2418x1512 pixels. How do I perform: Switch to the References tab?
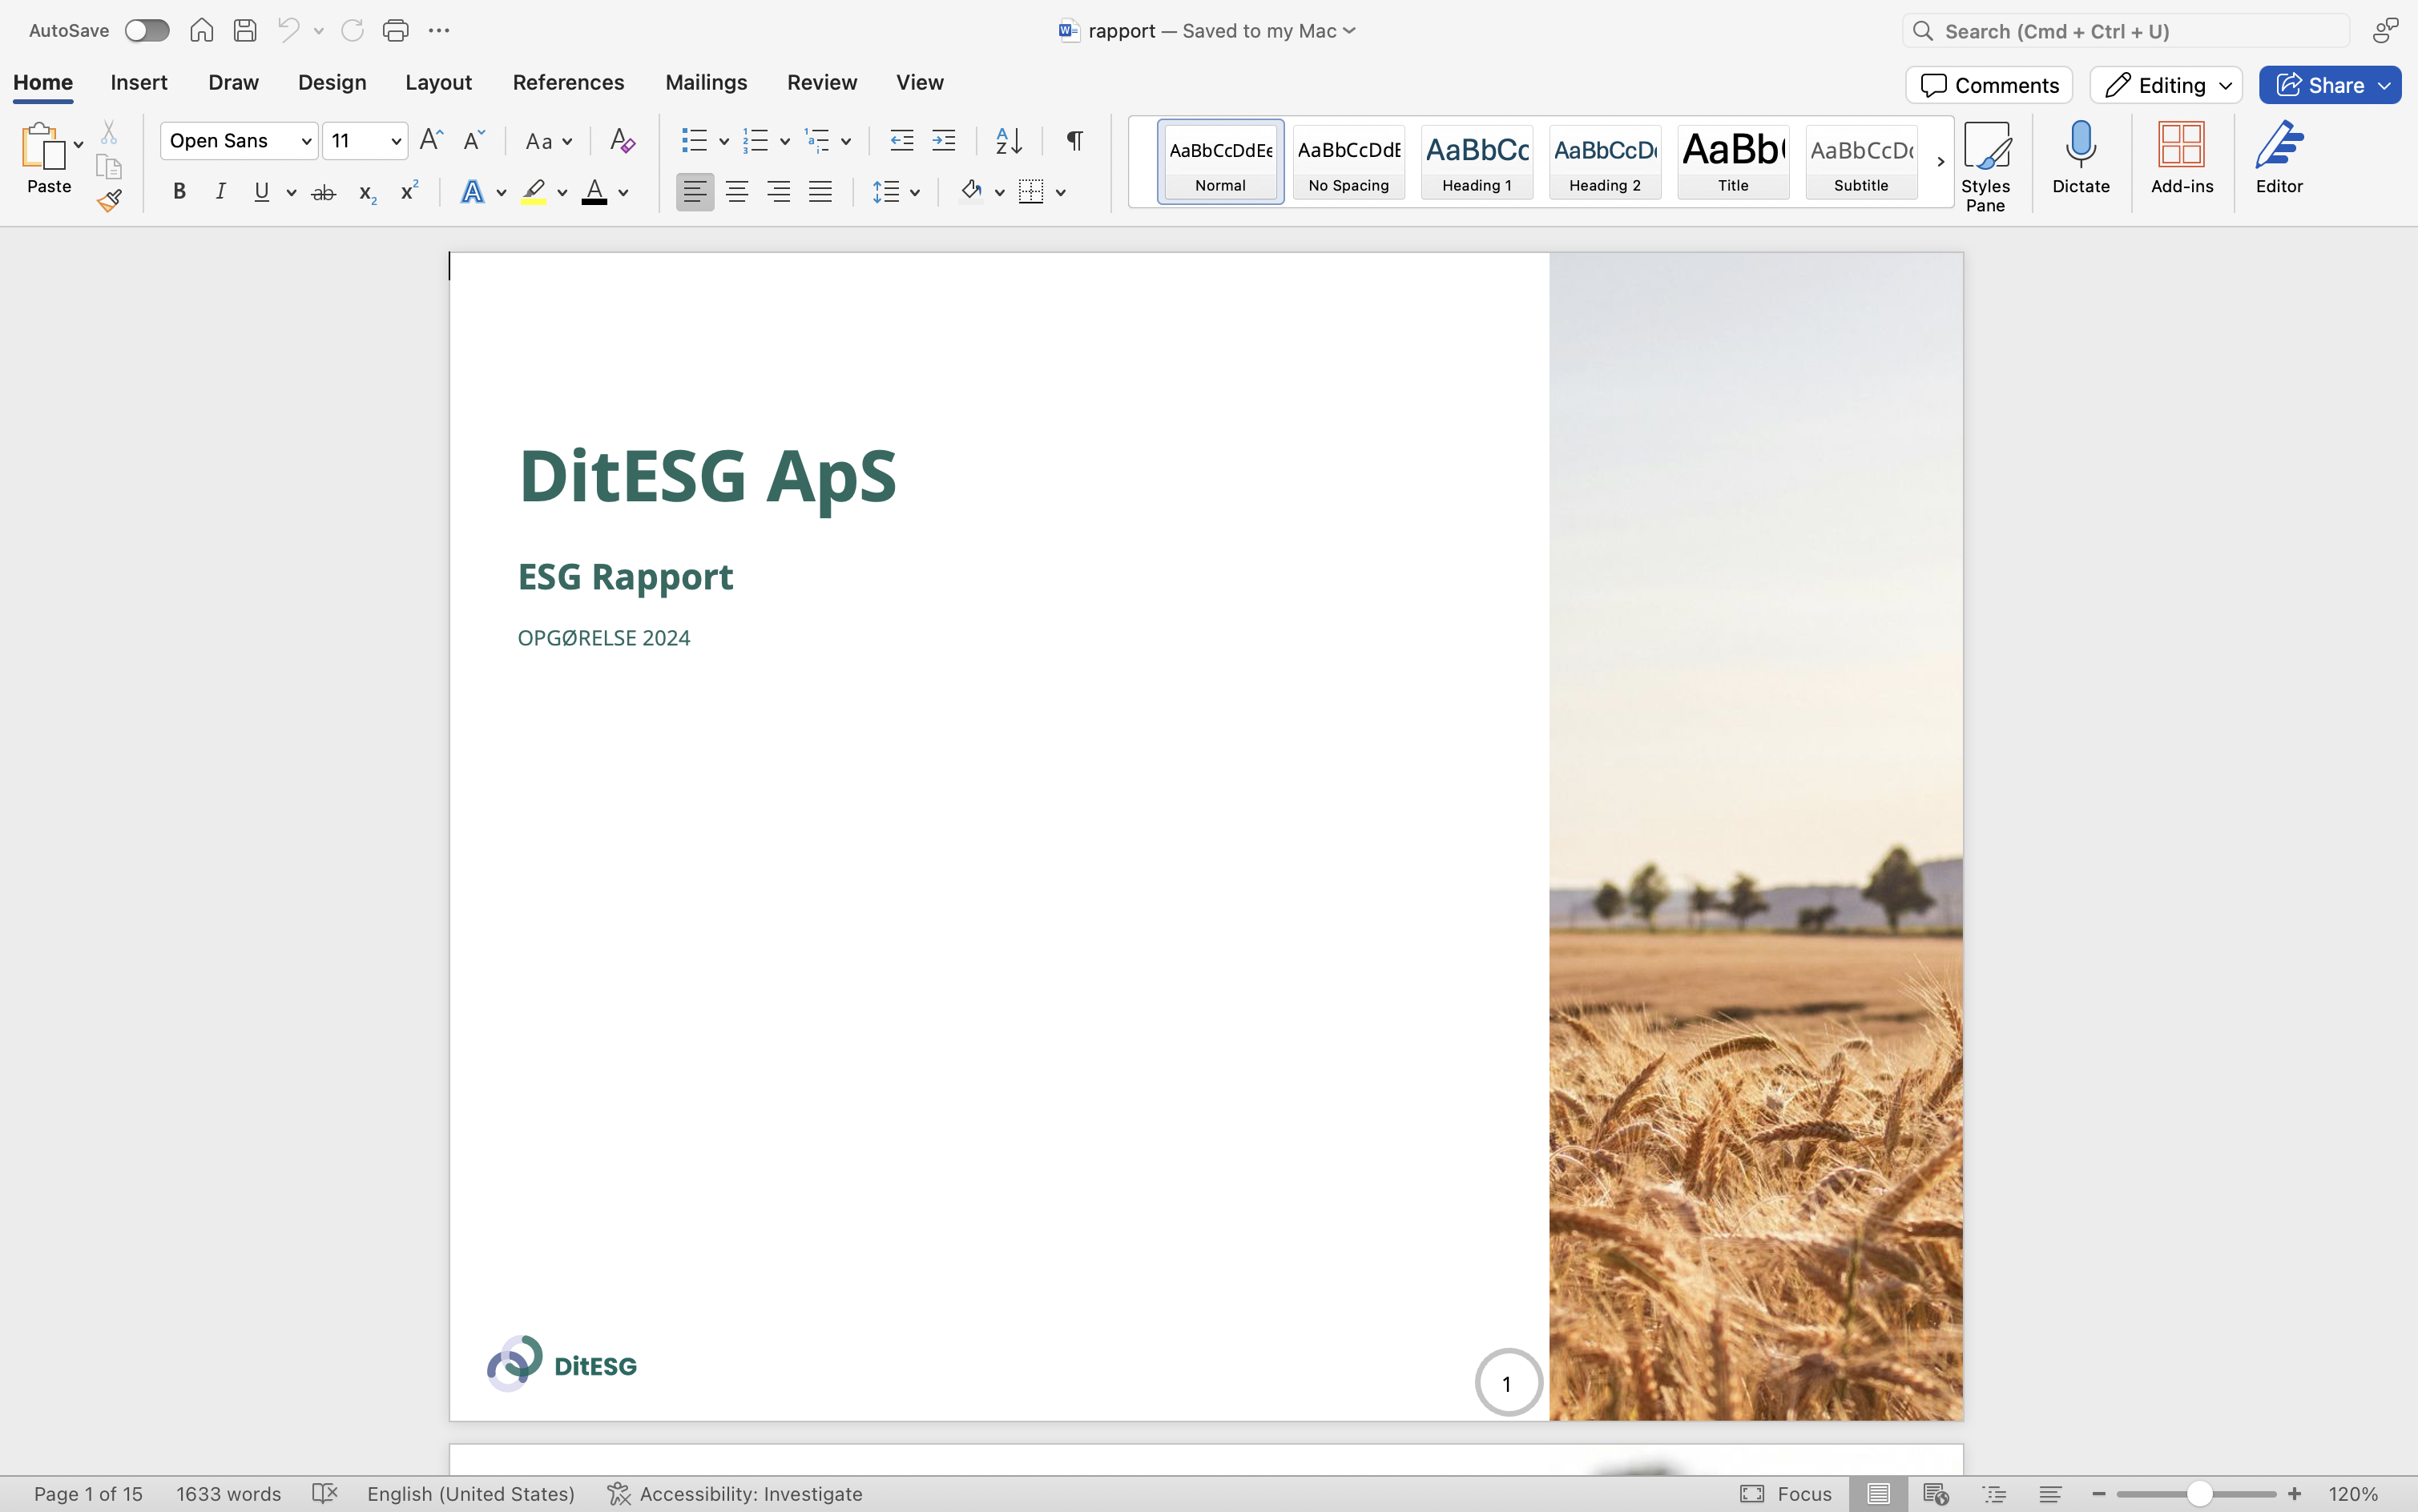coord(568,83)
